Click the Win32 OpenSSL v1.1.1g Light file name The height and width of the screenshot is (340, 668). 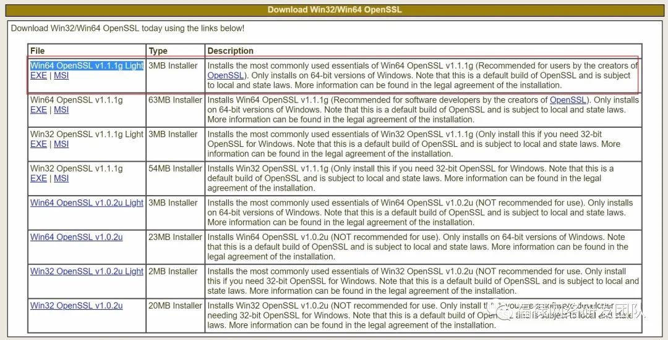(87, 135)
